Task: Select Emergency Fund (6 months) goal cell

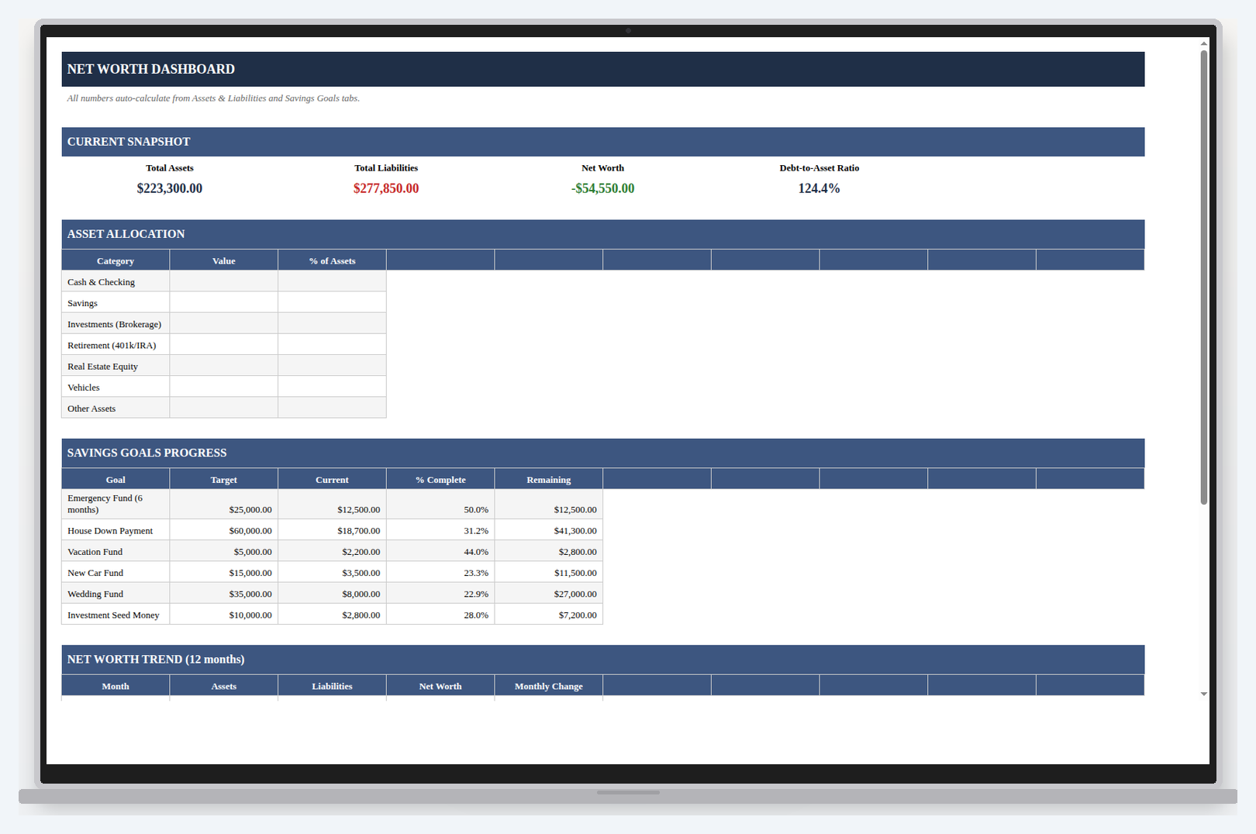Action: pyautogui.click(x=116, y=504)
